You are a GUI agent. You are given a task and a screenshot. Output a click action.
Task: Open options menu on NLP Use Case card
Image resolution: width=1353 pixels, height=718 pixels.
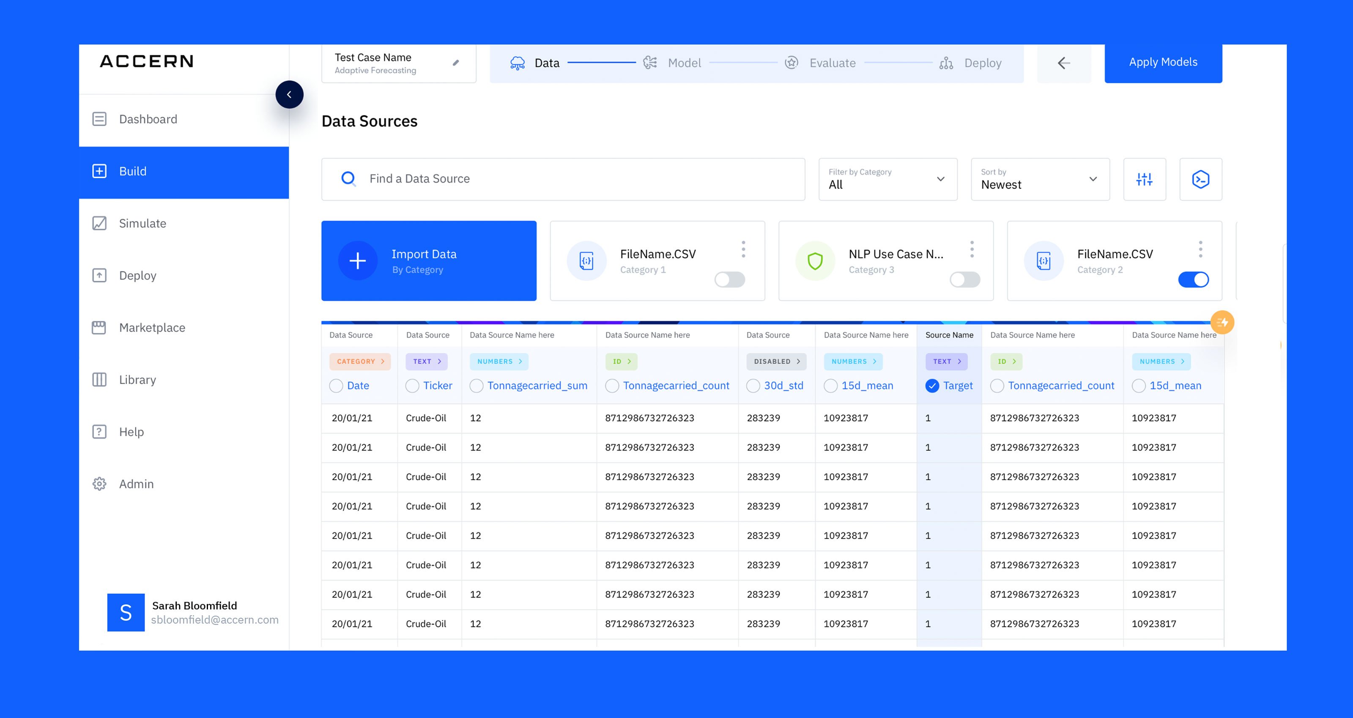(972, 249)
